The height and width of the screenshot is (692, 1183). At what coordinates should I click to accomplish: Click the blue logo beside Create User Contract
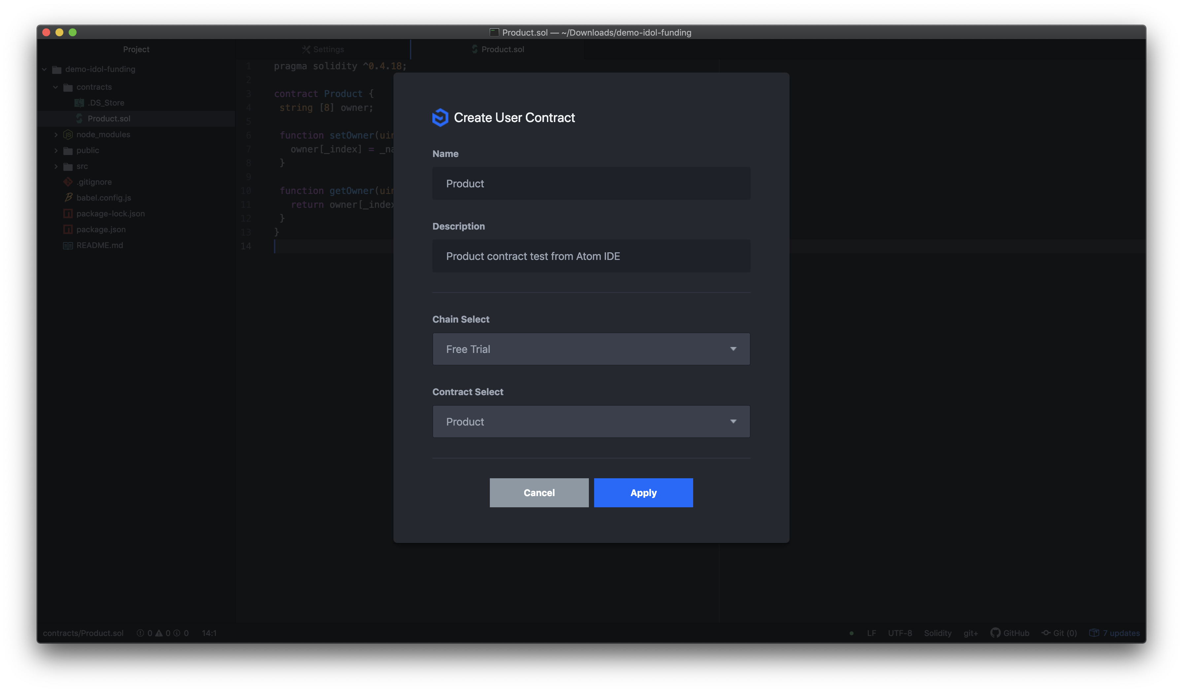click(x=440, y=117)
